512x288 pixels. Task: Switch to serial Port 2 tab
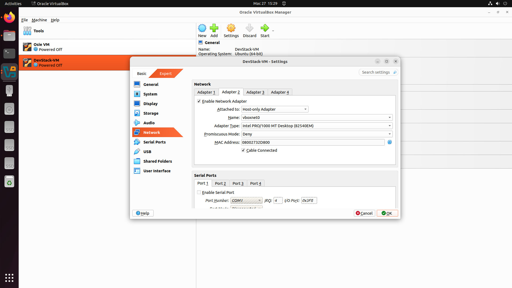click(220, 183)
